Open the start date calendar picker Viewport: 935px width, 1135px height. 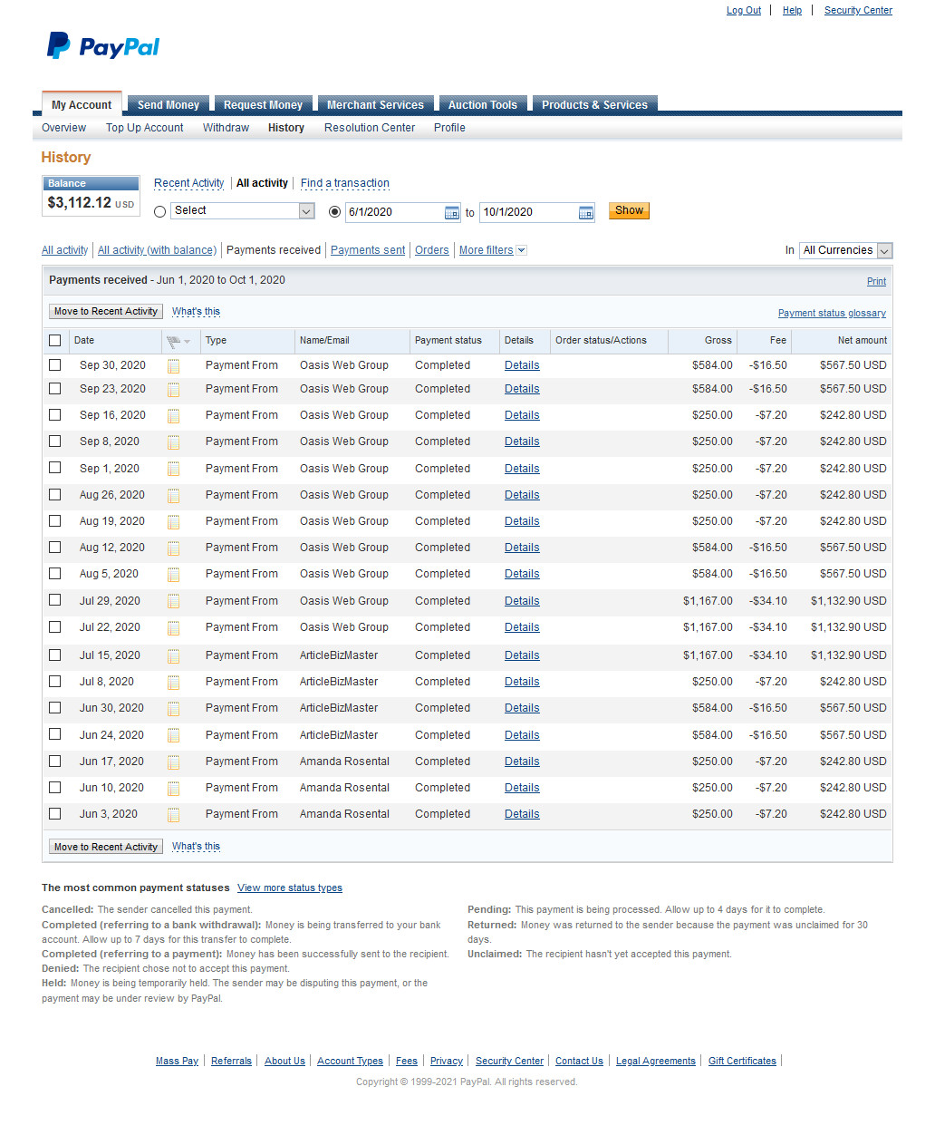pos(452,213)
